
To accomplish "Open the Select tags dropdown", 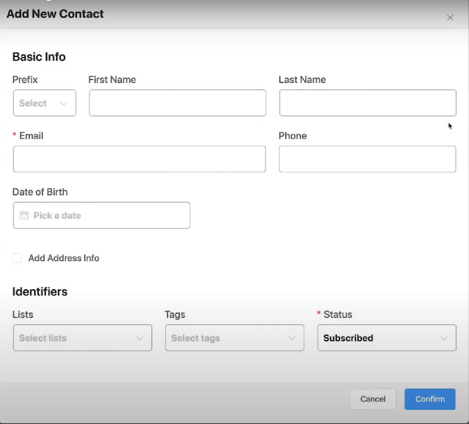I will [x=234, y=338].
